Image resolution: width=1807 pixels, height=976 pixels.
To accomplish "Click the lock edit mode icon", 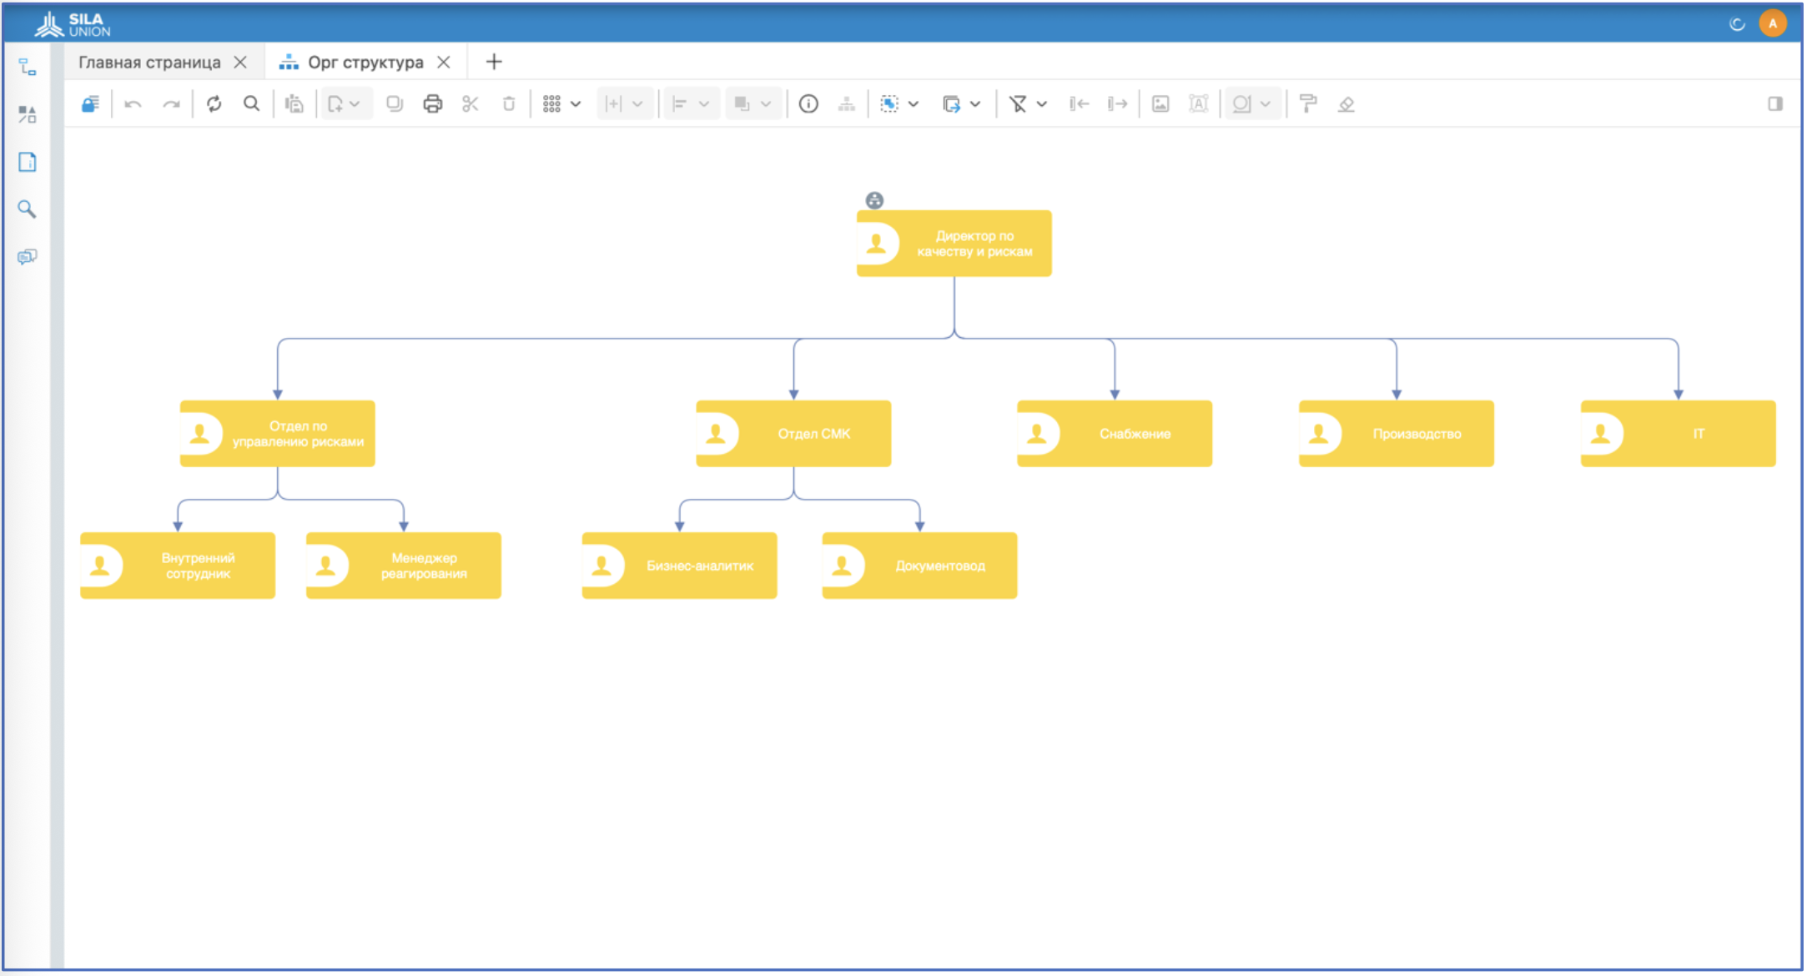I will click(90, 104).
